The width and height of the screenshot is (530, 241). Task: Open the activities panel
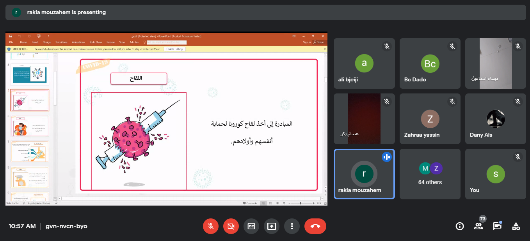point(516,226)
